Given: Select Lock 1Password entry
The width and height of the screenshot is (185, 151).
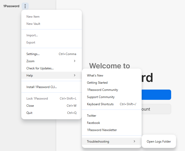Looking at the screenshot, I should click(52, 99).
